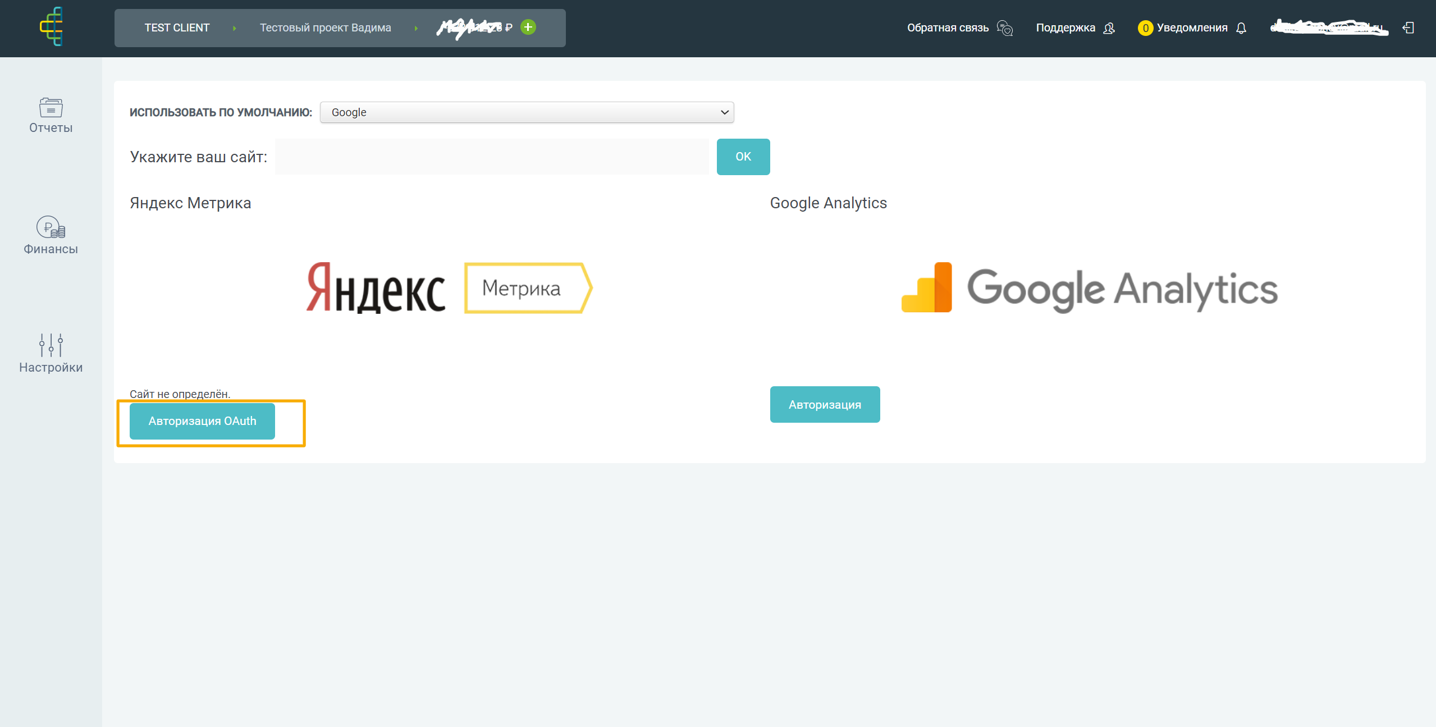The height and width of the screenshot is (727, 1436).
Task: Click the Использовать по умолчанию label
Action: click(221, 112)
